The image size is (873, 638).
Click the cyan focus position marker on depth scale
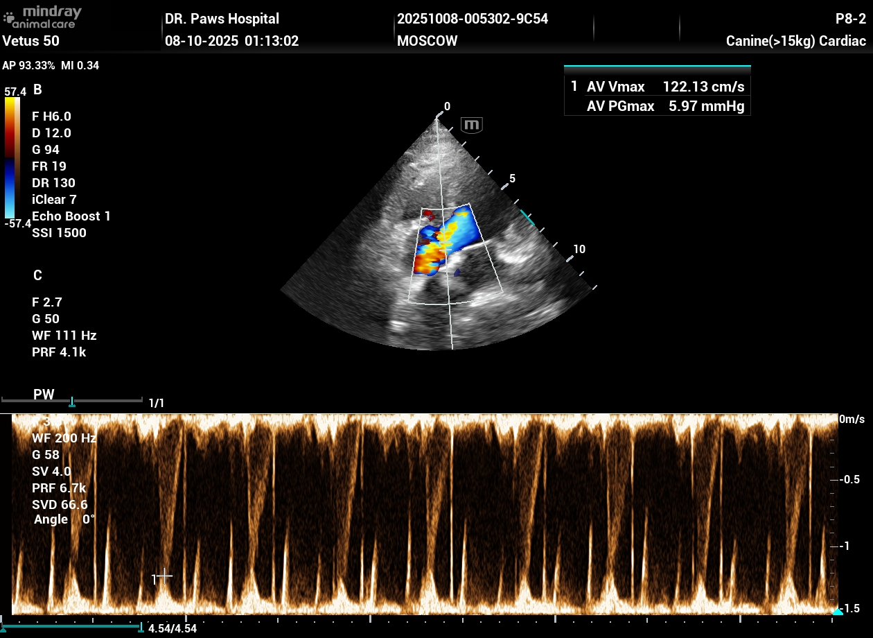click(x=528, y=218)
